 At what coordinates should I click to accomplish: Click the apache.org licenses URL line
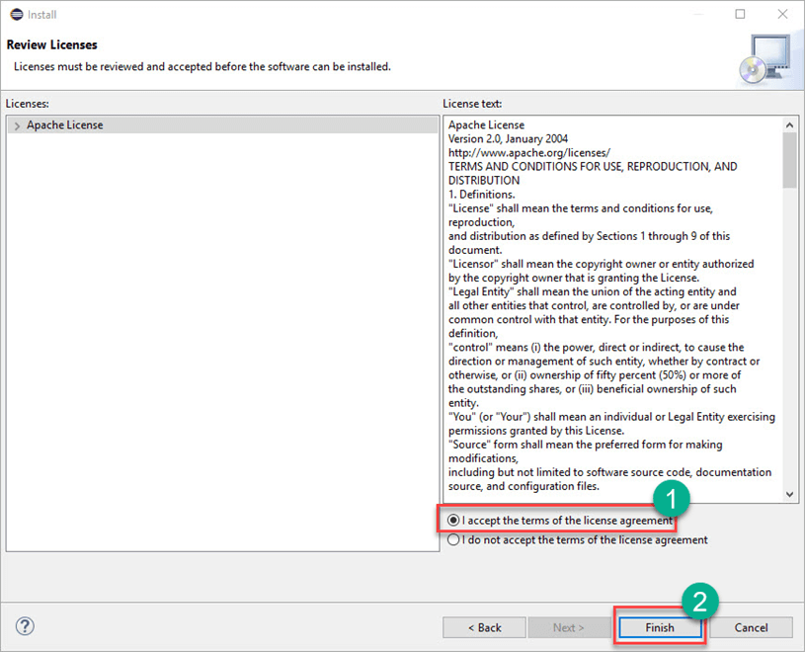click(529, 153)
